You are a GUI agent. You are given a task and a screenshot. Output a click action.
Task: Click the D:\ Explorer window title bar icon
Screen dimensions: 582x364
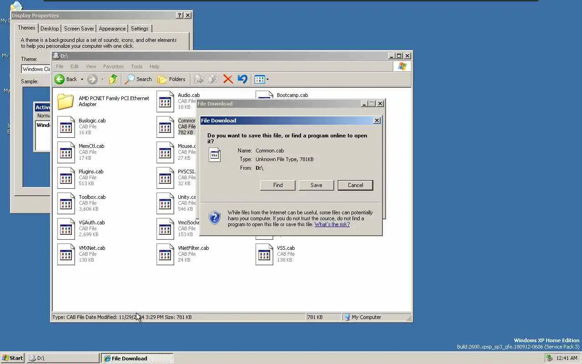click(x=55, y=56)
